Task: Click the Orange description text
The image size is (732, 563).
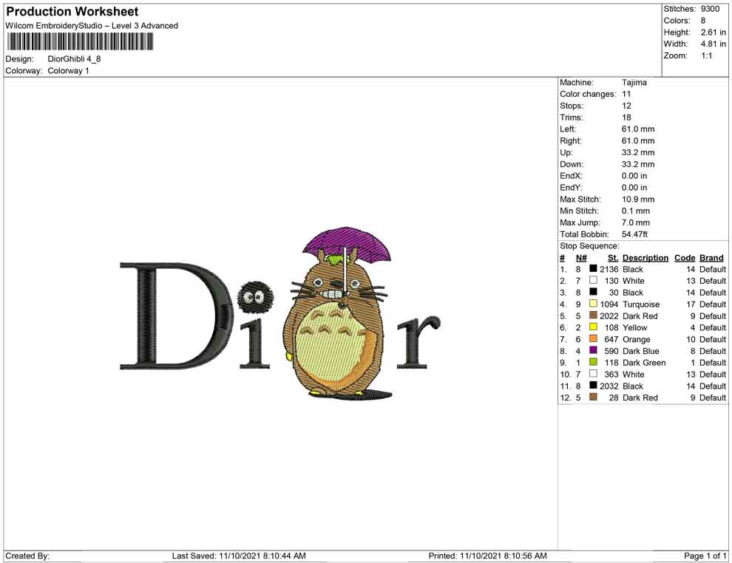Action: click(637, 339)
